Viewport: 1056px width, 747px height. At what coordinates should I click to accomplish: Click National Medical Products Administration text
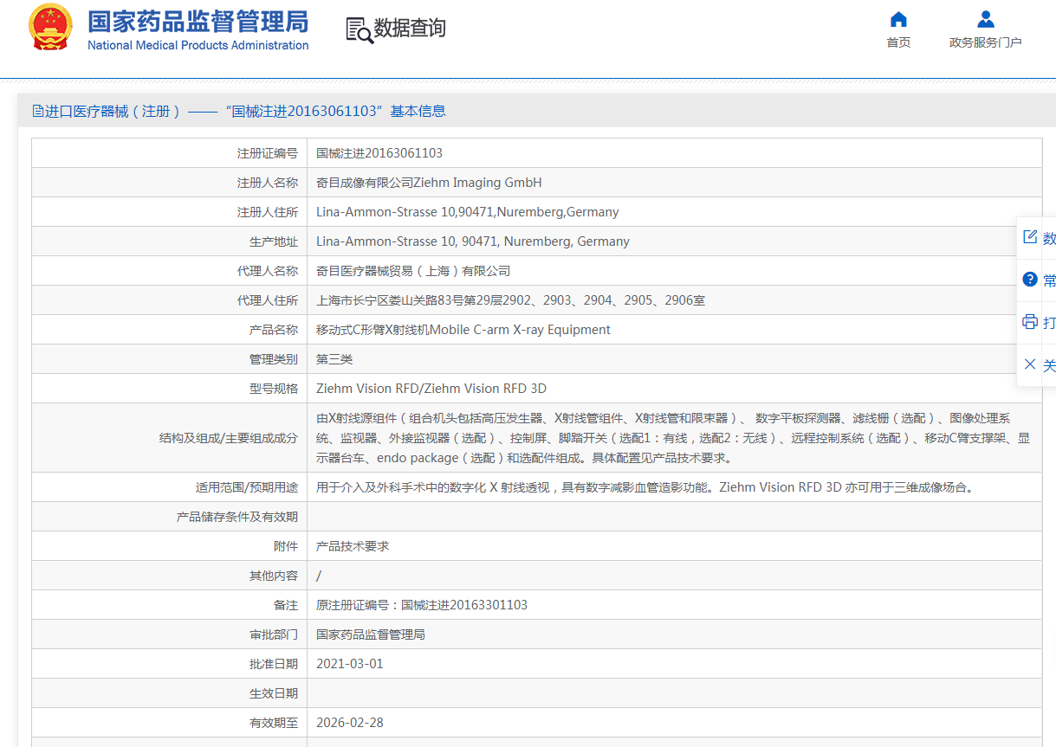[x=198, y=45]
